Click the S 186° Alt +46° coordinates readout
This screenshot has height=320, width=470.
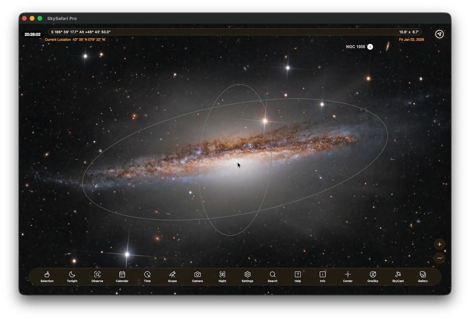pyautogui.click(x=81, y=32)
